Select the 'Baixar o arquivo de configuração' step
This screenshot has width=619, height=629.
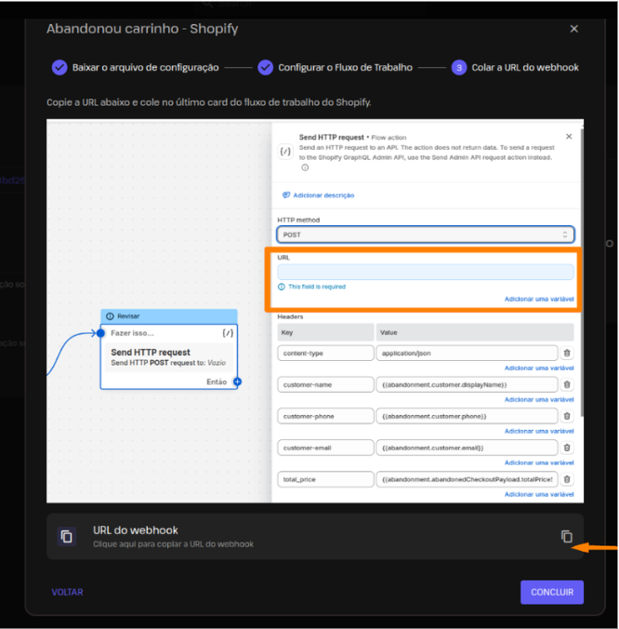[136, 67]
